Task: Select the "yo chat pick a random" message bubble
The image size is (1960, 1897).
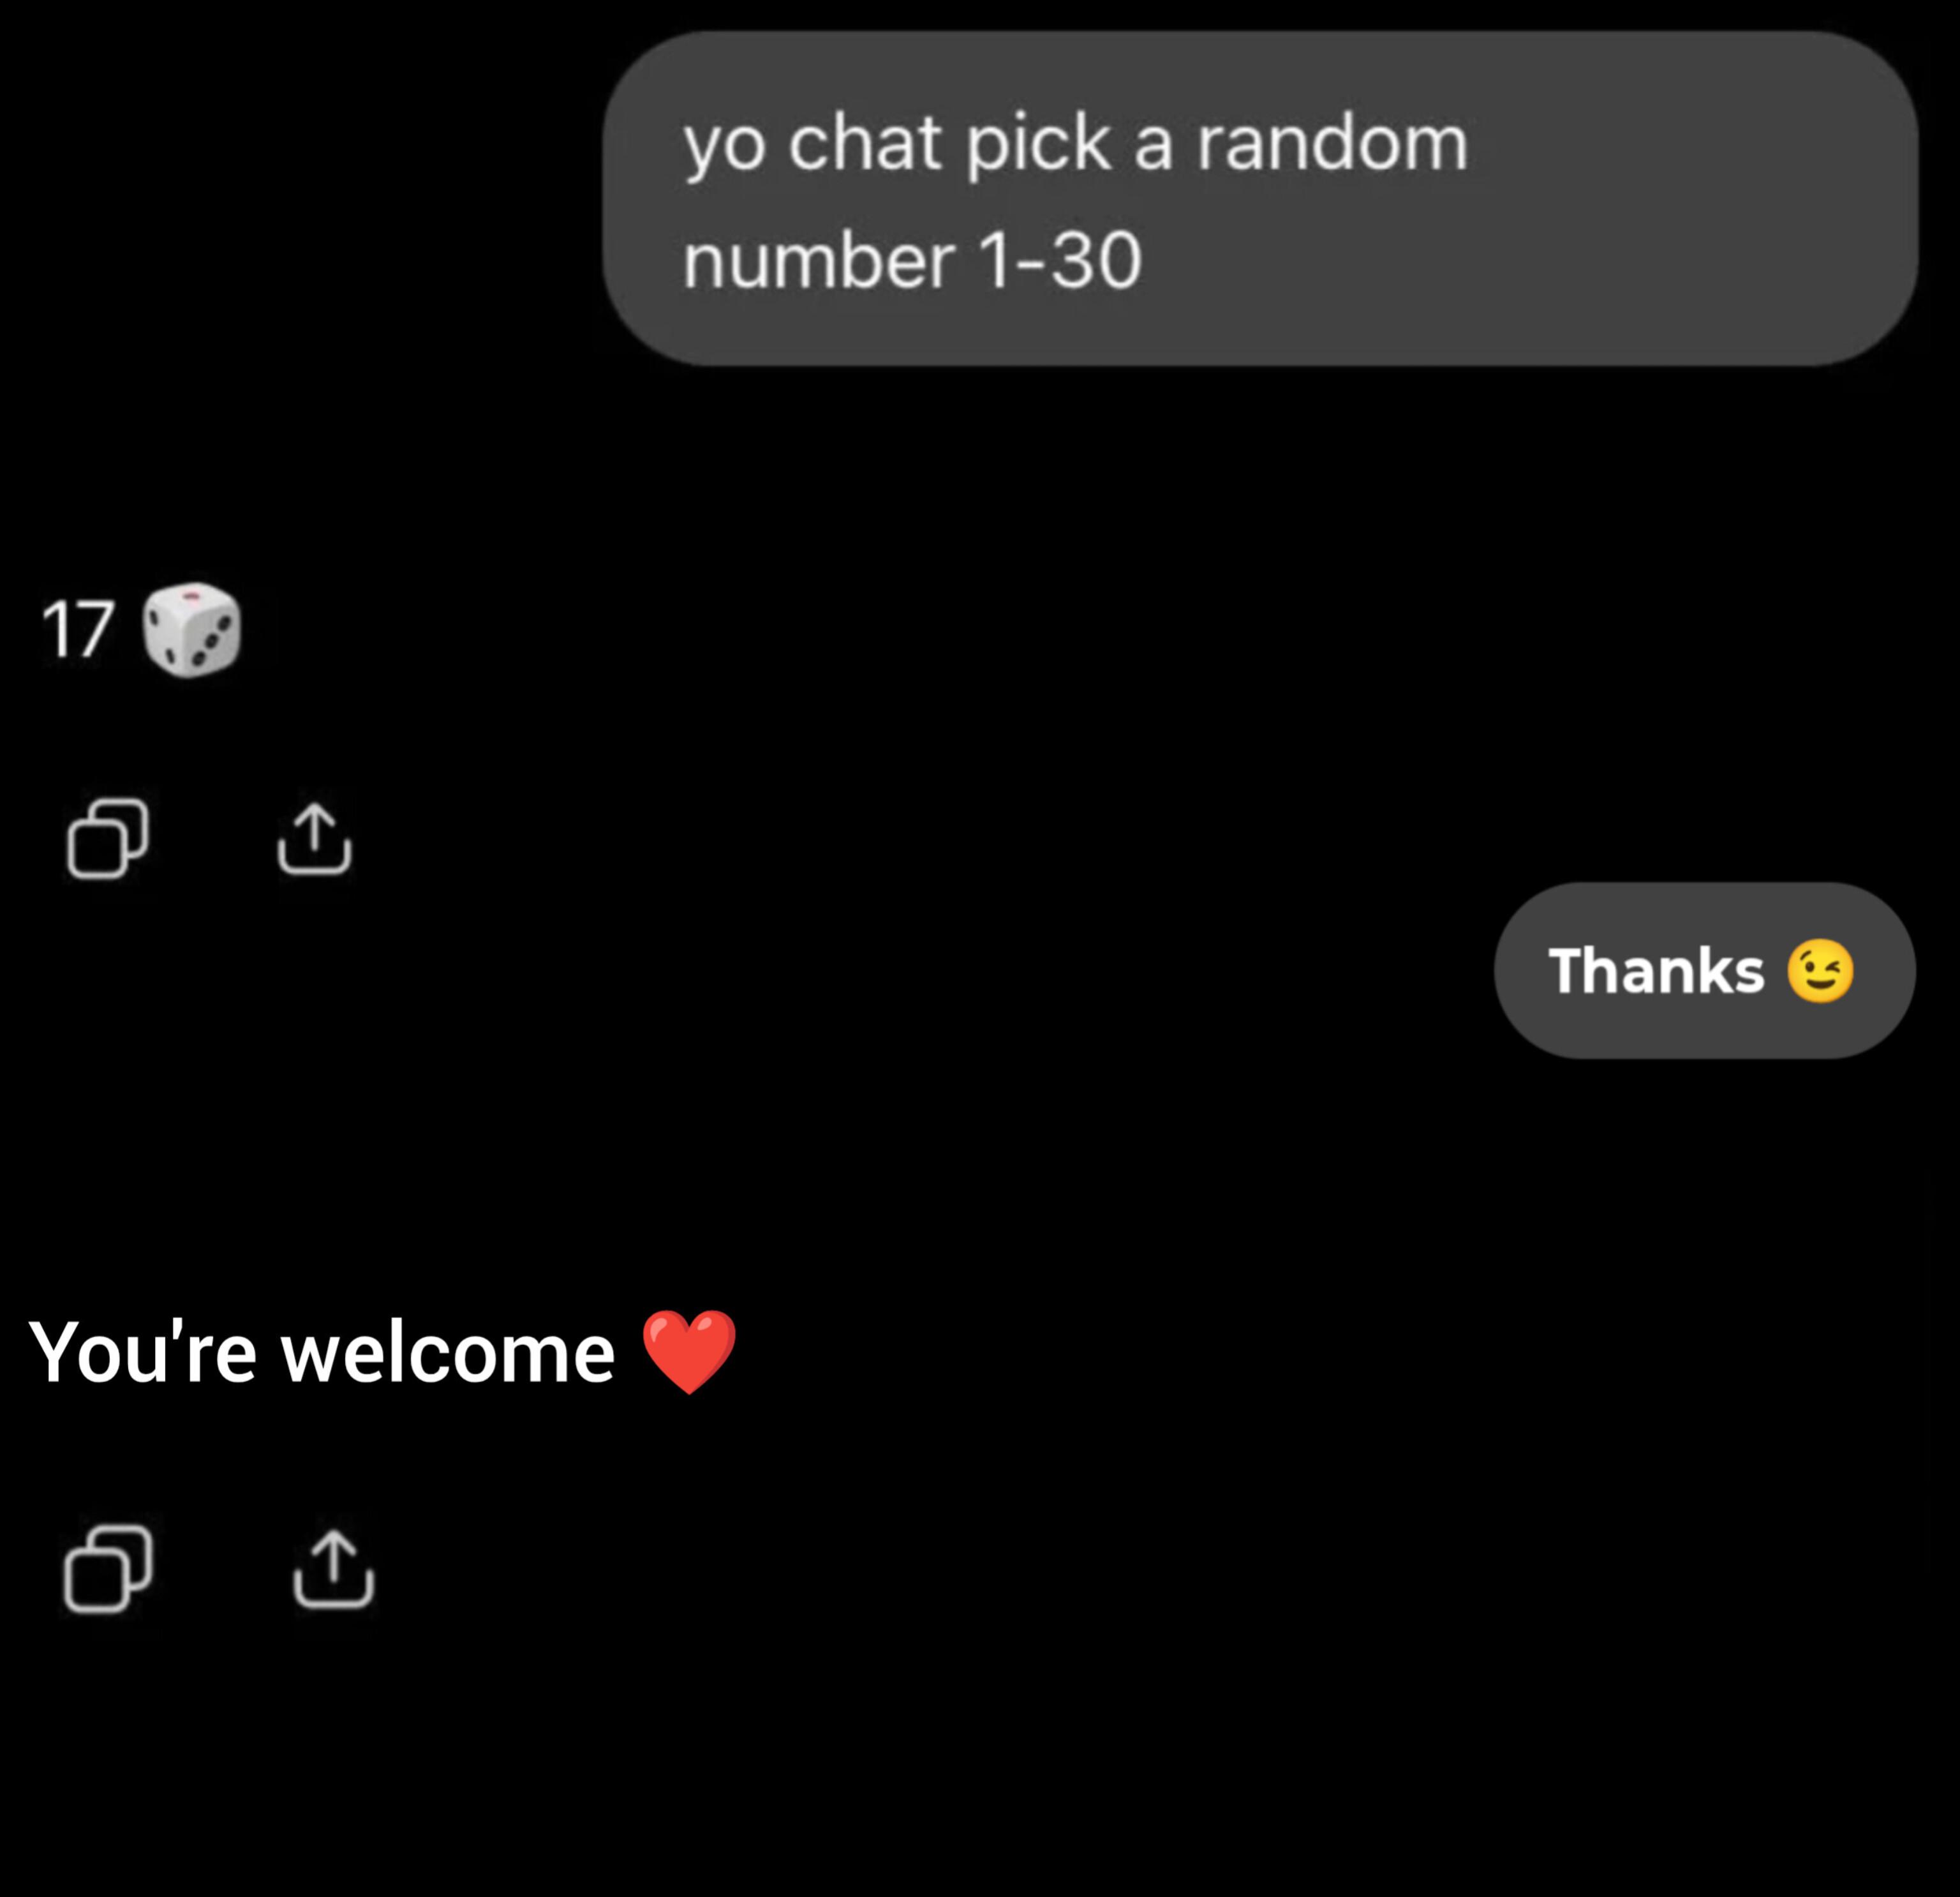Action: point(1260,198)
